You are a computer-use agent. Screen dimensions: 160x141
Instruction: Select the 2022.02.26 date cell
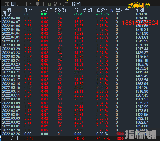11,134
